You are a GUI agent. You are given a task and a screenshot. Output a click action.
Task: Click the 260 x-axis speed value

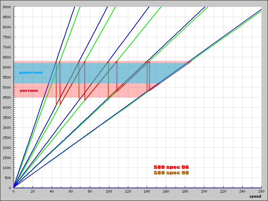(x=262, y=191)
